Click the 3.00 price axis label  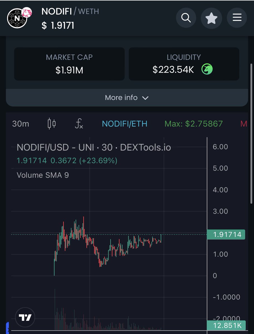(x=220, y=211)
